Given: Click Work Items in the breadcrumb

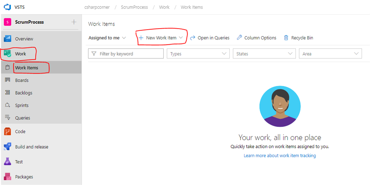Looking at the screenshot, I should click(x=192, y=7).
